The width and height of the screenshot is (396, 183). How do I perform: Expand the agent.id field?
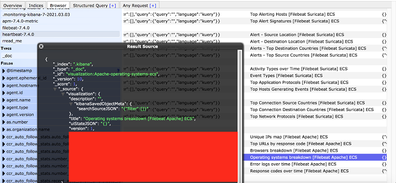(x=4, y=93)
